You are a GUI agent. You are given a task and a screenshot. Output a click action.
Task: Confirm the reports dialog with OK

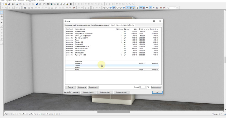158,92
